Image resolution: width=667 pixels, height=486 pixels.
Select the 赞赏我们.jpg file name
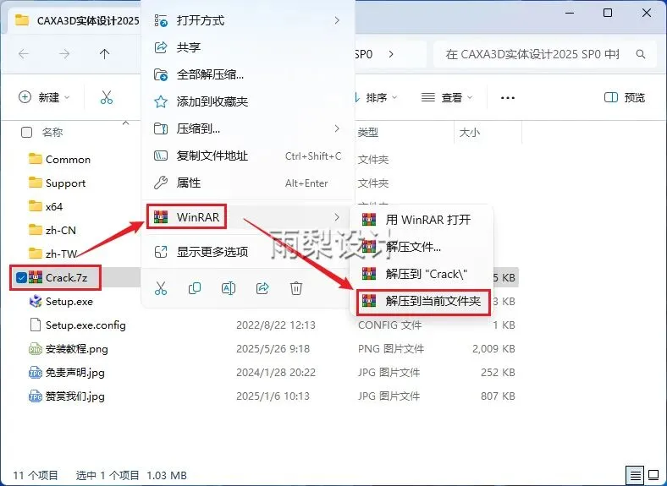74,396
